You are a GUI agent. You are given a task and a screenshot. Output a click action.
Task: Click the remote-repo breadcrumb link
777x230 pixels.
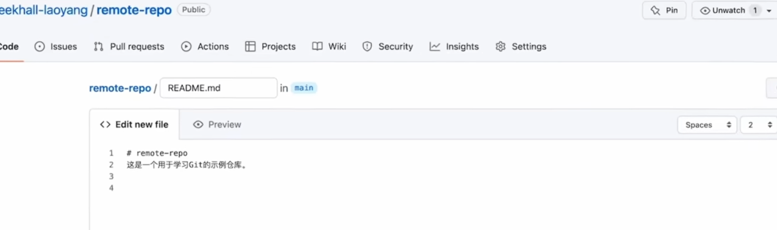click(x=120, y=88)
